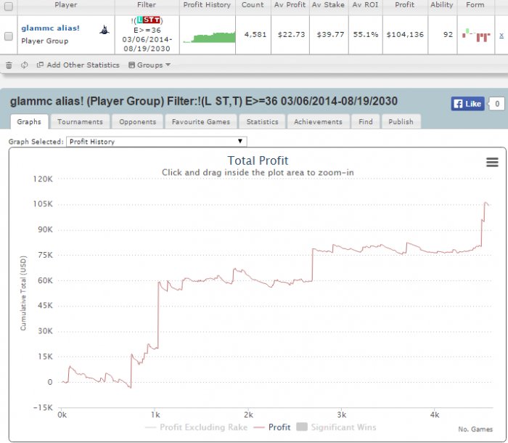508x443 pixels.
Task: Switch to the Find tab
Action: pos(366,121)
